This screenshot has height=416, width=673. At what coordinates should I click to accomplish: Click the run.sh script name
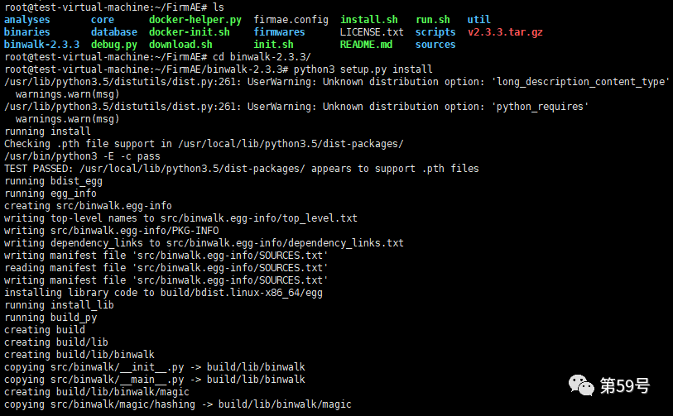tap(433, 19)
